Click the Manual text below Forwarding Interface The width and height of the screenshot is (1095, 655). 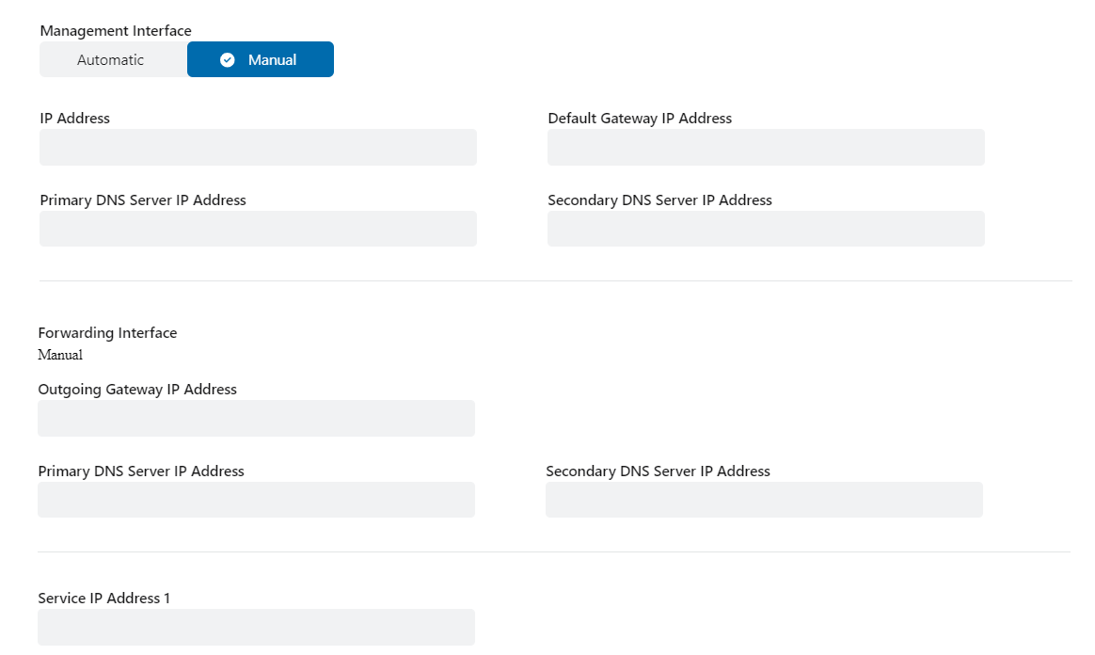[x=60, y=355]
